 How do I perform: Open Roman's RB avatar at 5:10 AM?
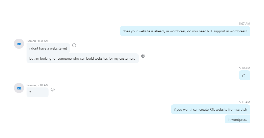pos(19,88)
